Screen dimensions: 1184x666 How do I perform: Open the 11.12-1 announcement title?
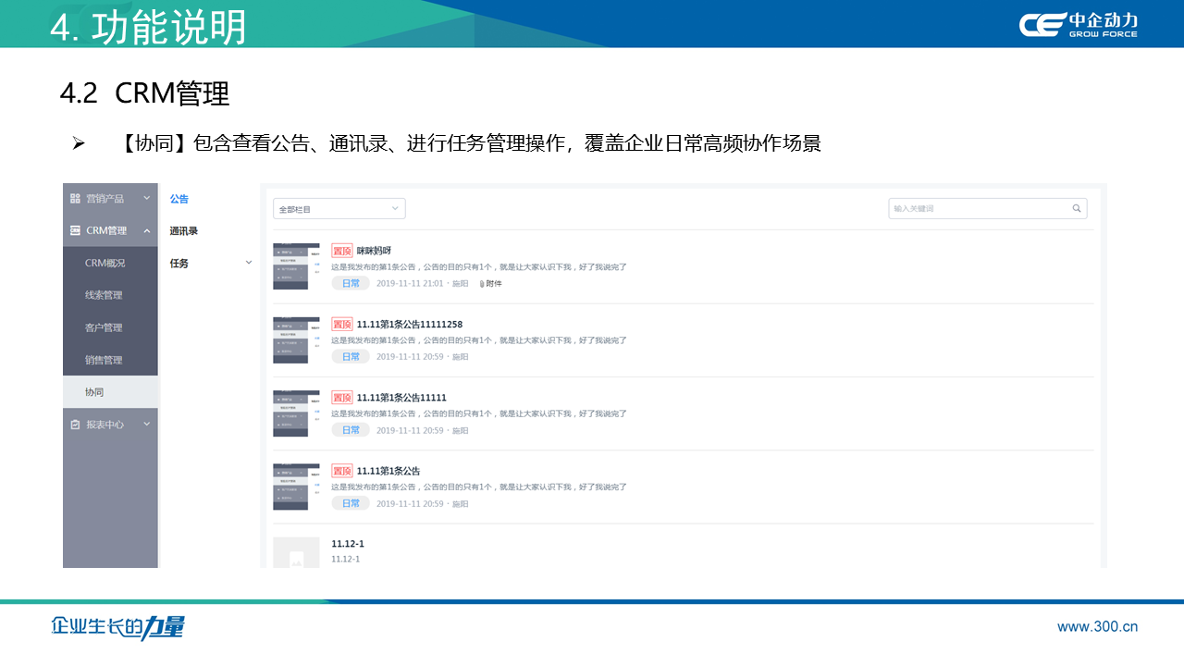pyautogui.click(x=348, y=544)
